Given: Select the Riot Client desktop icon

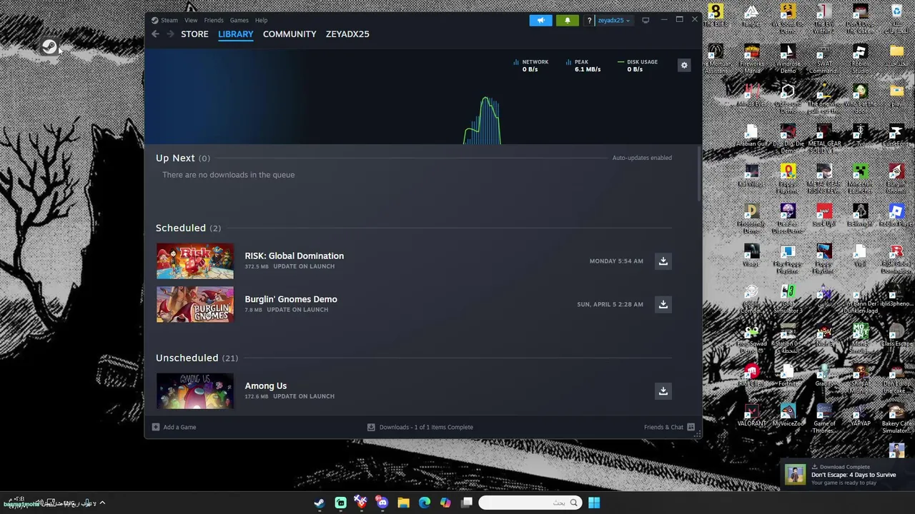Looking at the screenshot, I should (x=751, y=376).
